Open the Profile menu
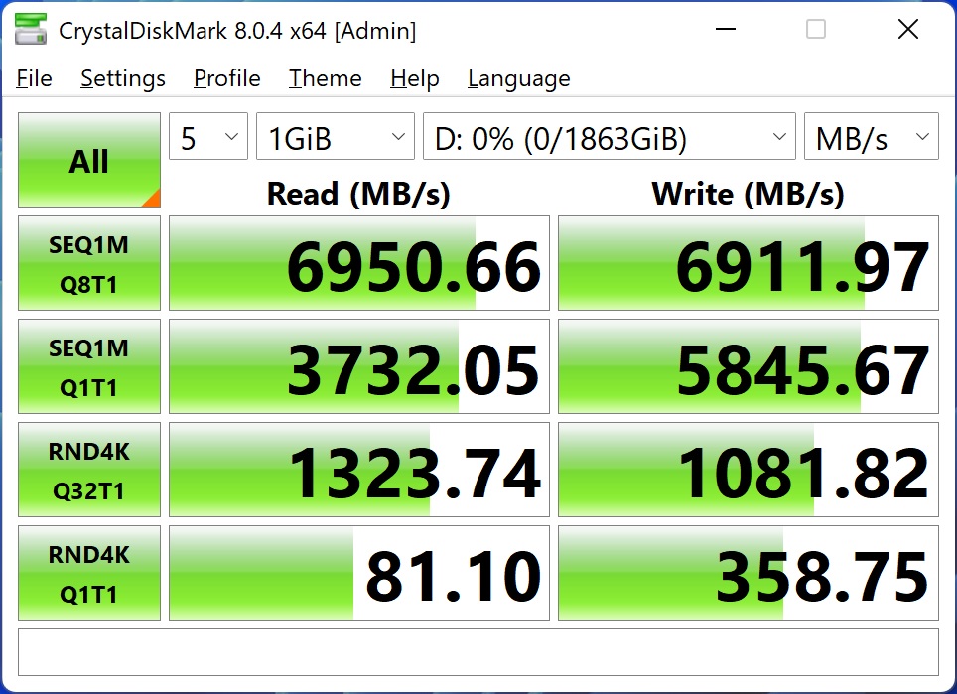This screenshot has height=694, width=957. (227, 78)
